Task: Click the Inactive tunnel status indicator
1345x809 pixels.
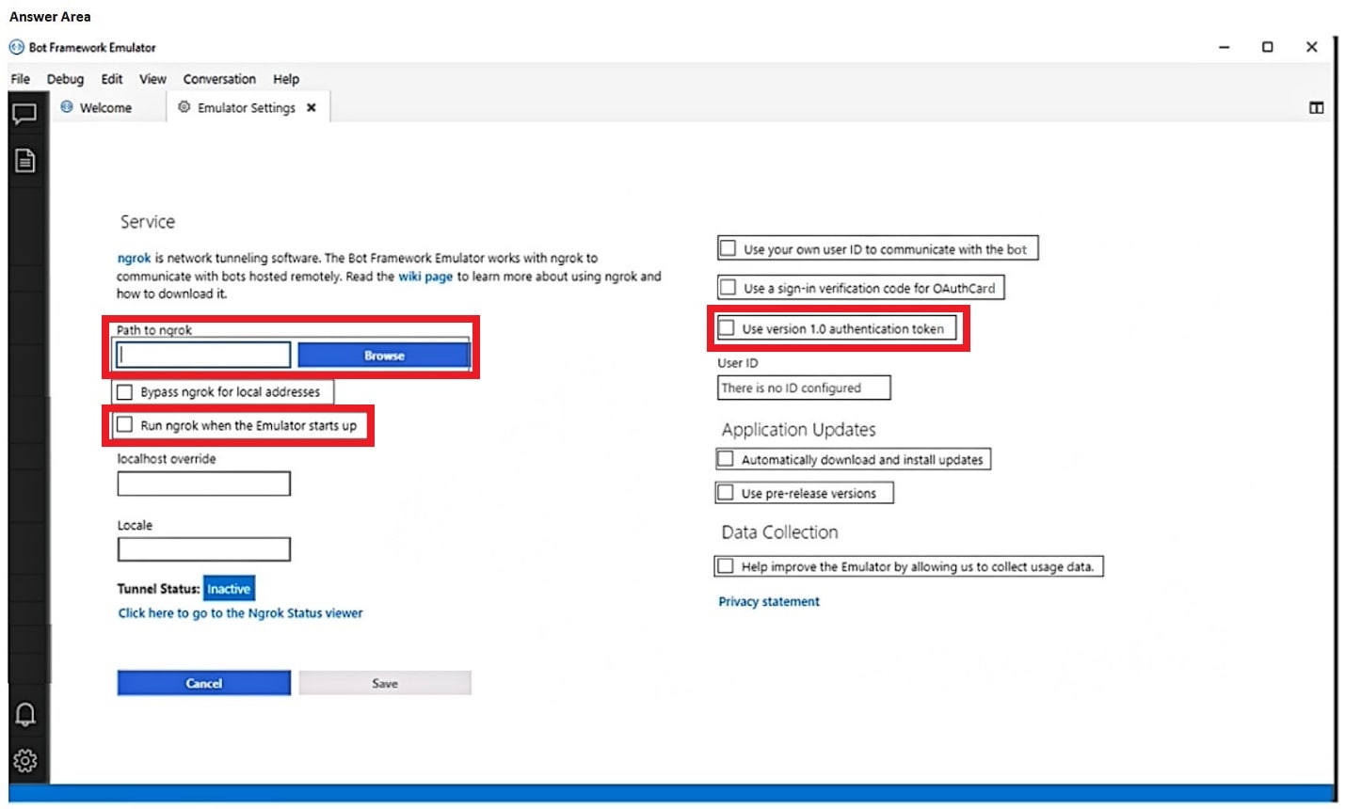Action: [x=229, y=587]
